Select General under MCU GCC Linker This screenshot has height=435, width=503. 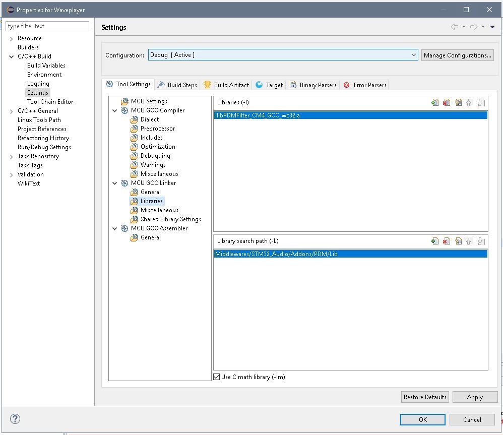click(151, 192)
